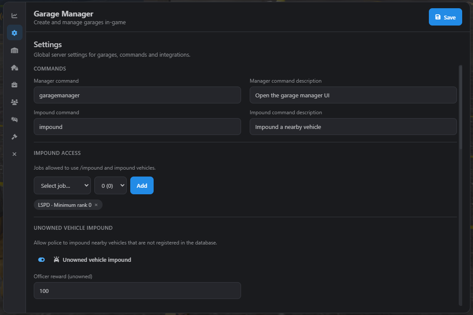
Task: Click the 'Unowned vehicle impound' toggle label
Action: [x=97, y=260]
